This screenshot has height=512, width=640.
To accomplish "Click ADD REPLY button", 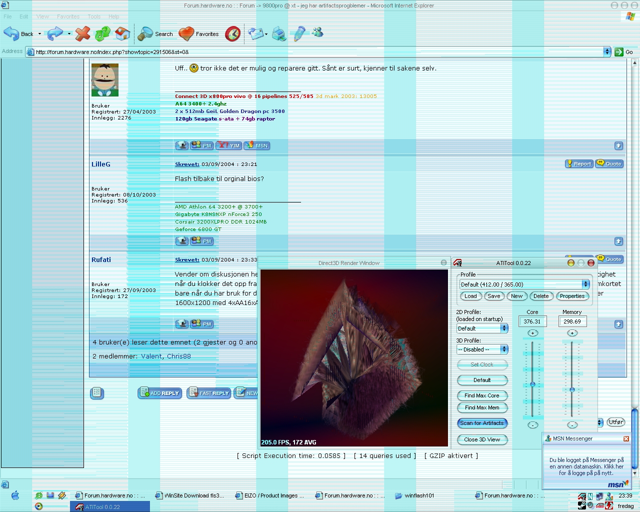I will click(x=160, y=393).
